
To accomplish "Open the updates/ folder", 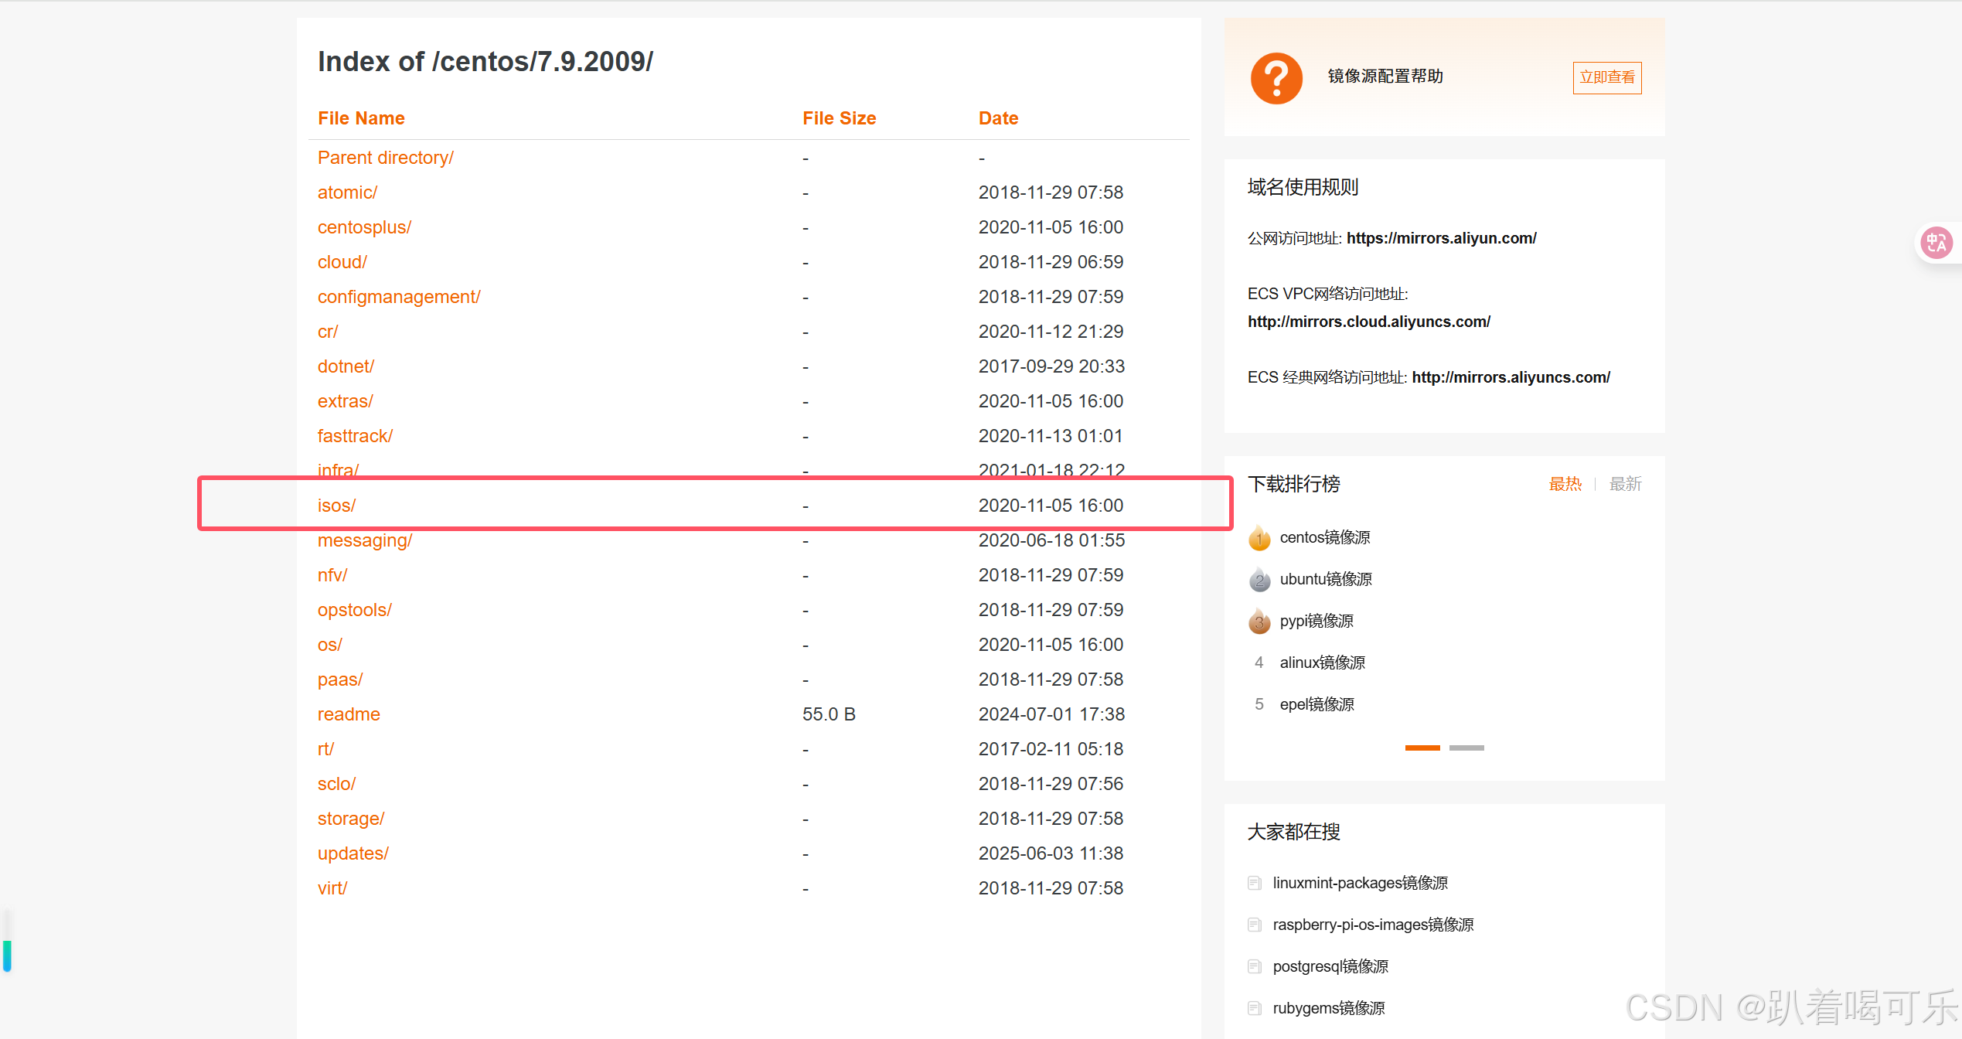I will 353,853.
